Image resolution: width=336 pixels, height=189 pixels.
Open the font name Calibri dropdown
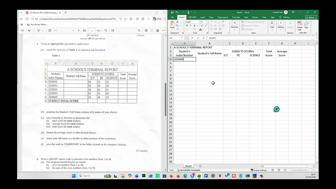(x=199, y=22)
